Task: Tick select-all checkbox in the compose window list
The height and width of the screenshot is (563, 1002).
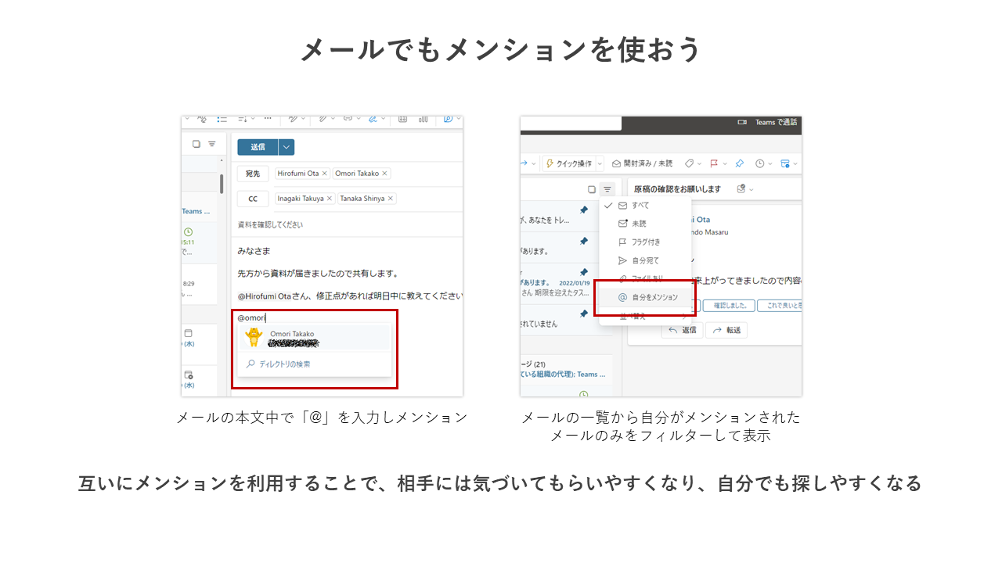Action: (196, 144)
